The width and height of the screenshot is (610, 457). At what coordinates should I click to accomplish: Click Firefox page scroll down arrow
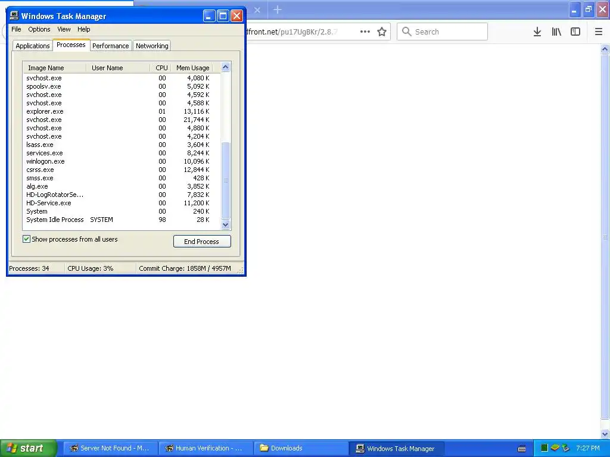(605, 434)
